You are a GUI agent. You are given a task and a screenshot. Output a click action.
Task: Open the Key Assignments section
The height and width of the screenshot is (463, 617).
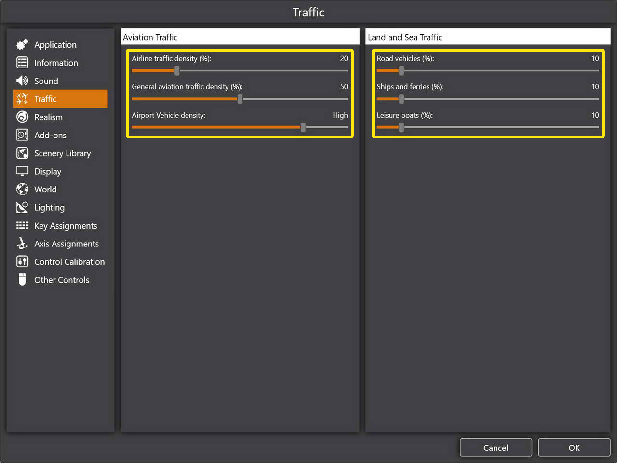66,226
